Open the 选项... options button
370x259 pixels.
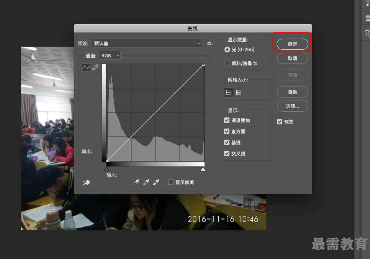click(292, 106)
